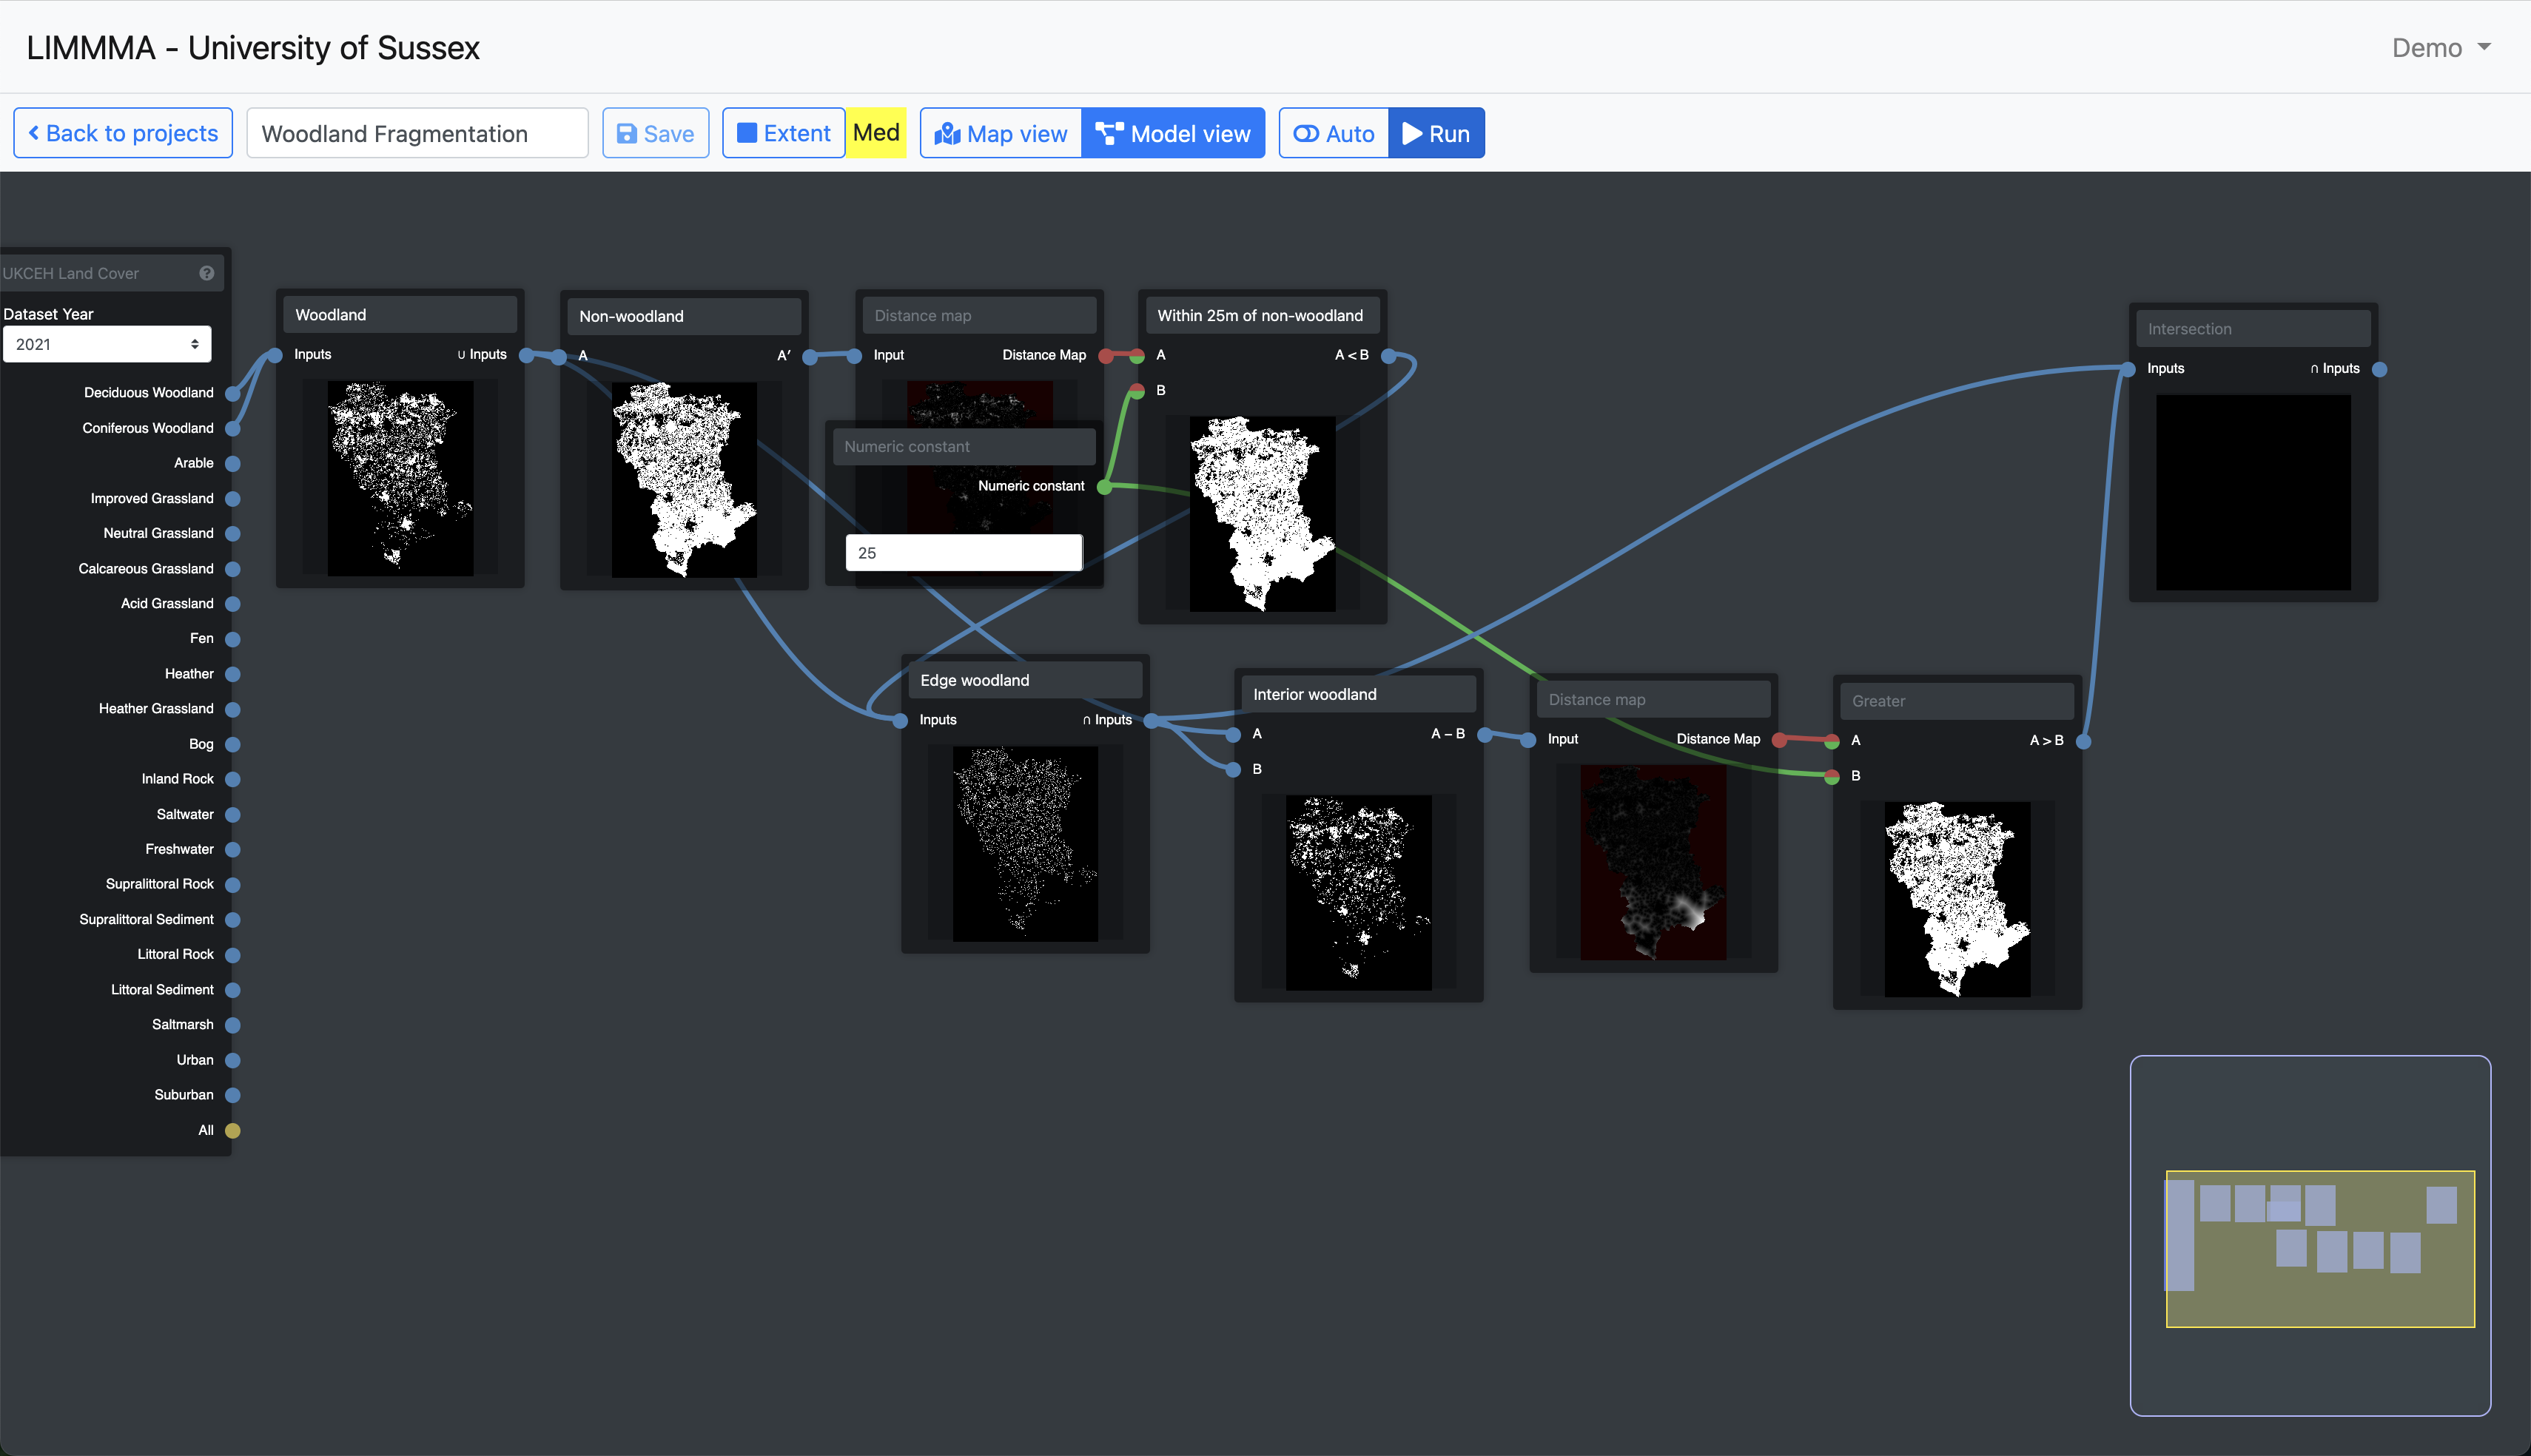Toggle the Auto run switch
The image size is (2531, 1456).
pos(1334,133)
